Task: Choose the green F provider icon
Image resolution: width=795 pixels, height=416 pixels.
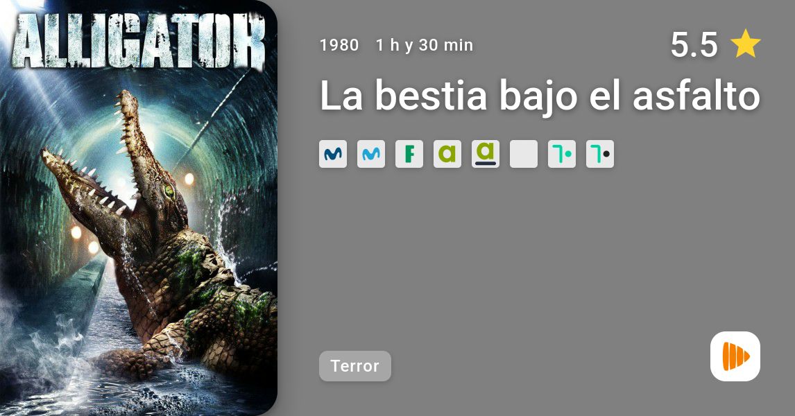Action: pyautogui.click(x=409, y=154)
